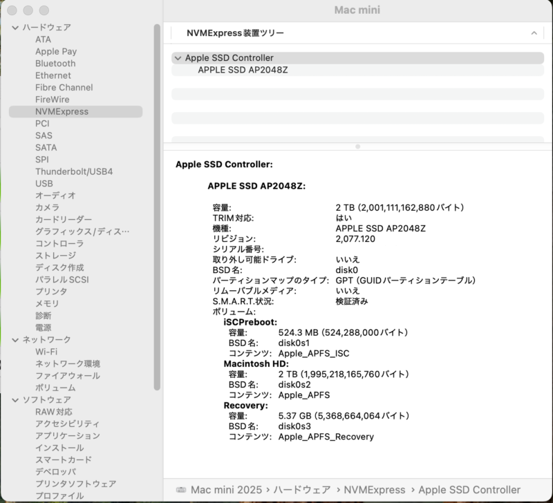Select ファイアウォール in the sidebar
Image resolution: width=553 pixels, height=503 pixels.
68,376
